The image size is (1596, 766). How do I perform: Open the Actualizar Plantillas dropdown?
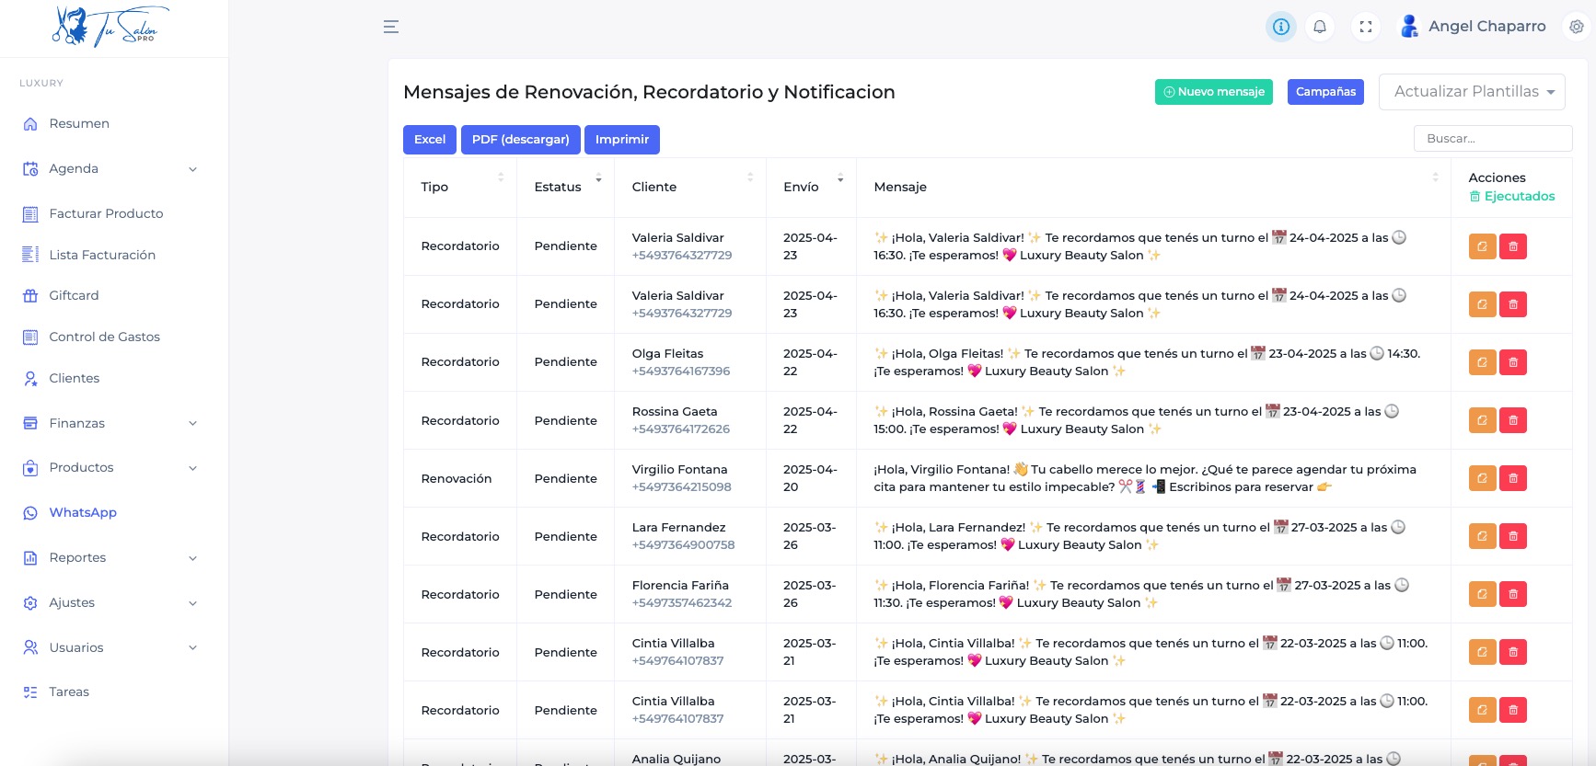tap(1472, 92)
